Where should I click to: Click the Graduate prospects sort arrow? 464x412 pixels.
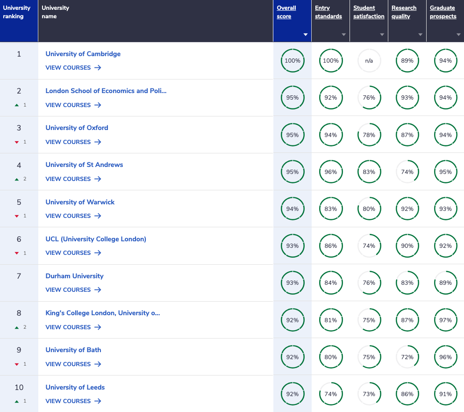coord(458,35)
